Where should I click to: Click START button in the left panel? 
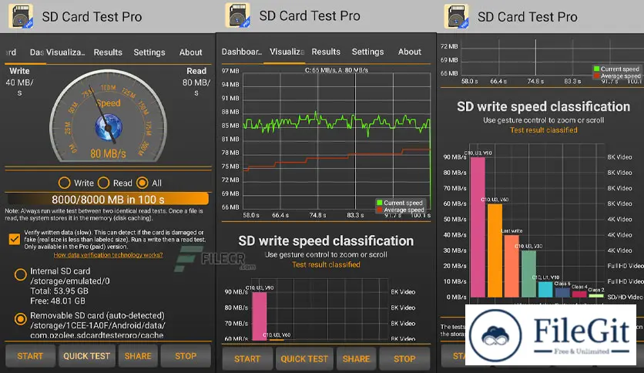[30, 356]
